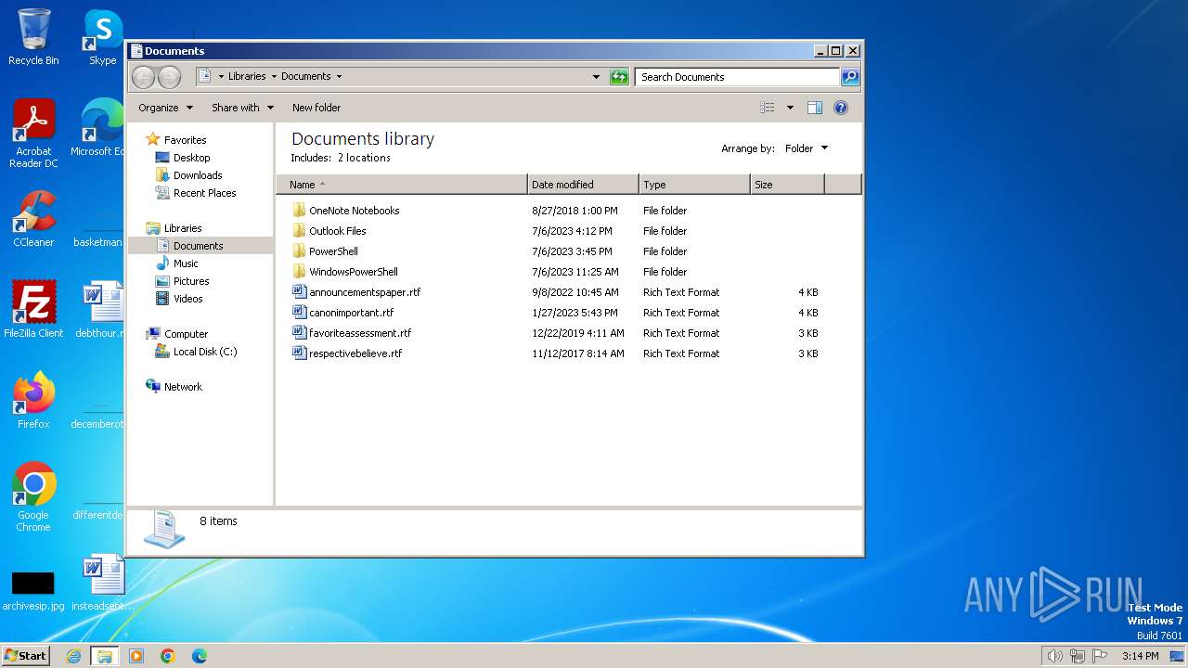Open Share with menu
The width and height of the screenshot is (1188, 668).
242,108
